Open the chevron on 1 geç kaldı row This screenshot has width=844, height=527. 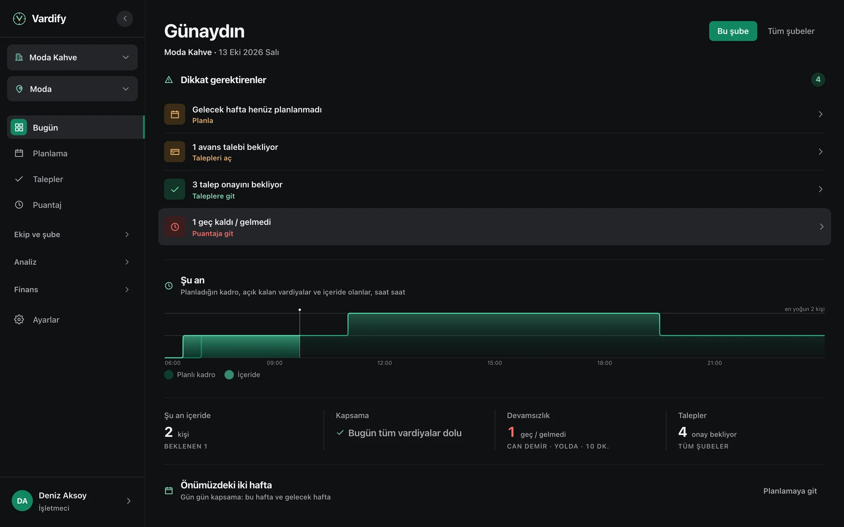pos(822,227)
